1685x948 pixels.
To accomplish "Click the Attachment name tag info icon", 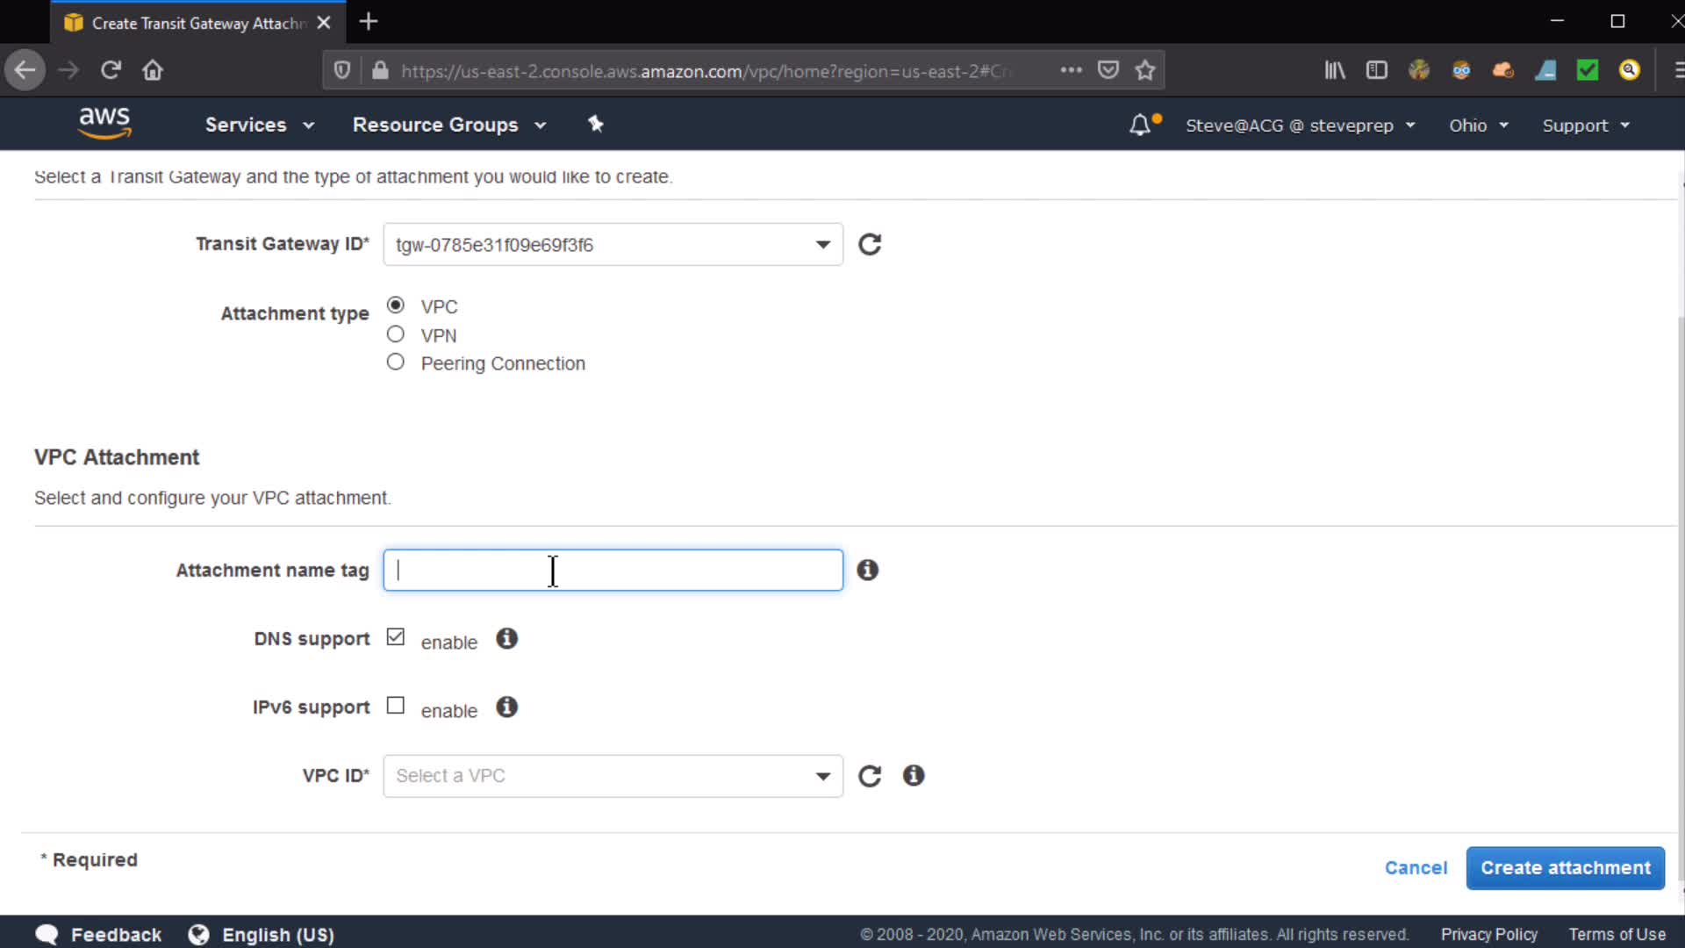I will [867, 570].
